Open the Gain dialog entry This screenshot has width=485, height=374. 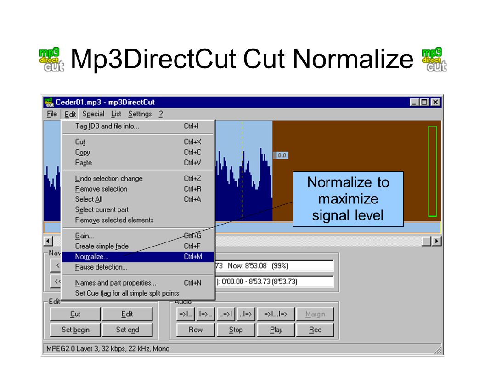pos(138,236)
